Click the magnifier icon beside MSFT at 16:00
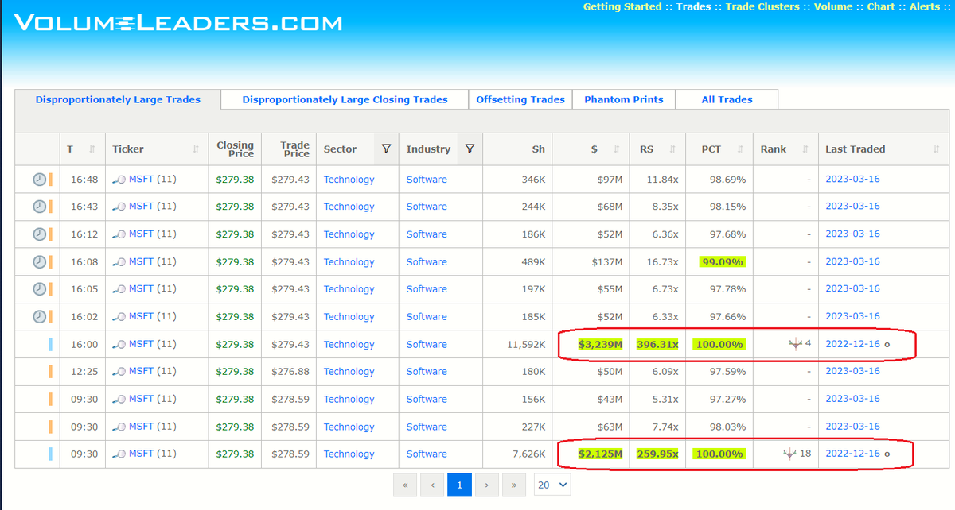Viewport: 955px width, 510px height. pyautogui.click(x=119, y=345)
